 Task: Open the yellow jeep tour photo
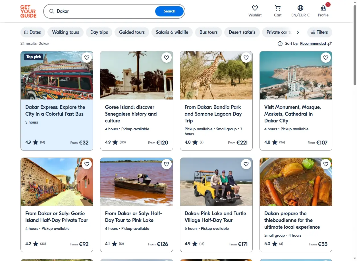click(x=216, y=182)
